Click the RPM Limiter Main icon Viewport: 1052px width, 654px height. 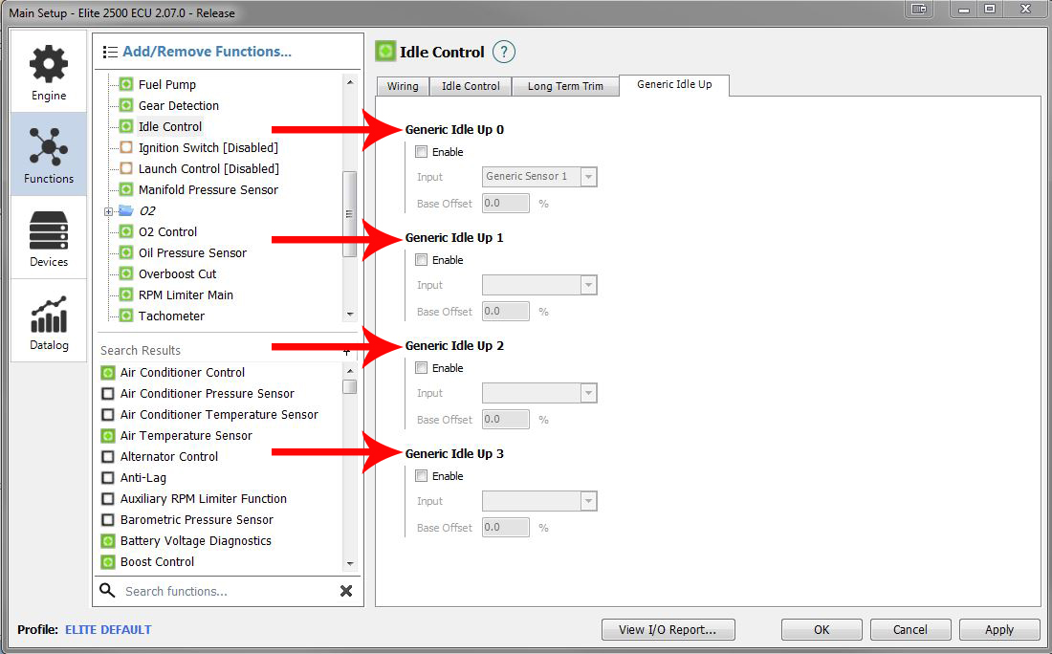click(x=126, y=294)
